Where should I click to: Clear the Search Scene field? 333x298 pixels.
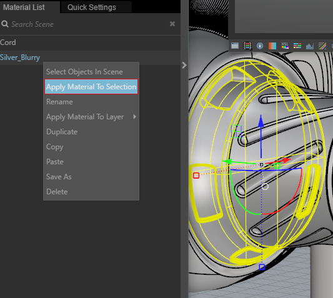click(x=172, y=24)
